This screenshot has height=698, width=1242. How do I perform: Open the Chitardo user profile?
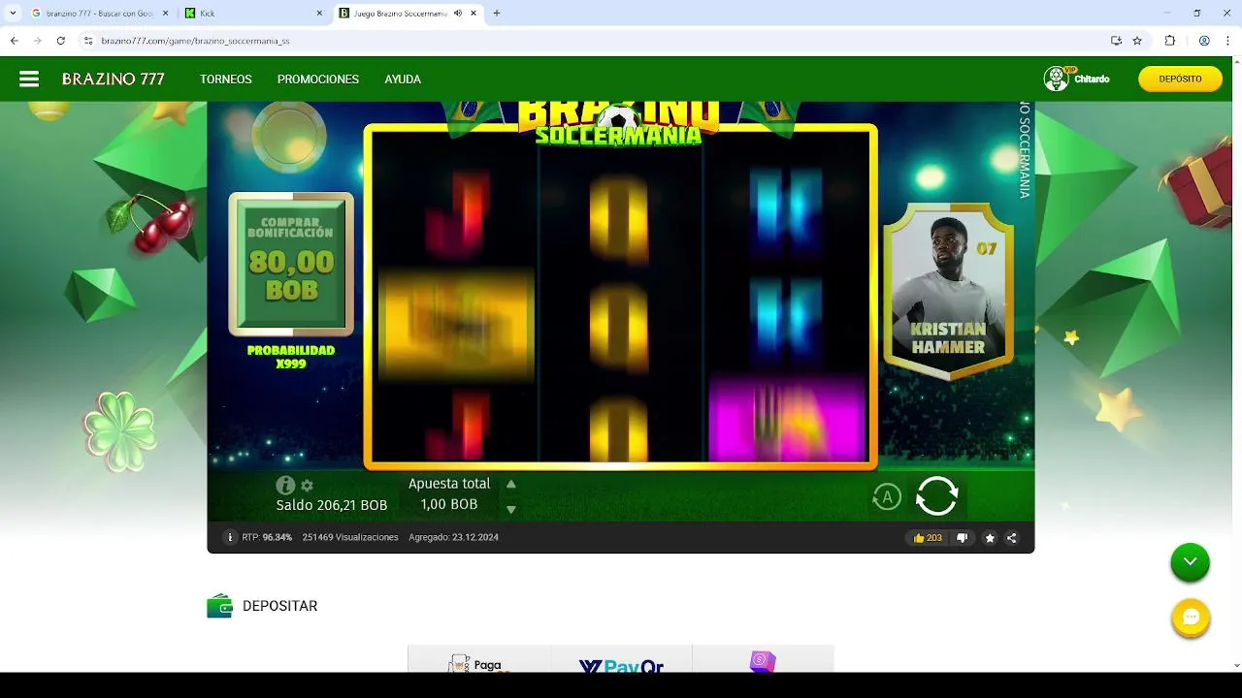point(1092,79)
